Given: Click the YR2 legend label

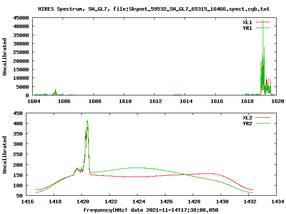Looking at the screenshot, I should [x=247, y=123].
